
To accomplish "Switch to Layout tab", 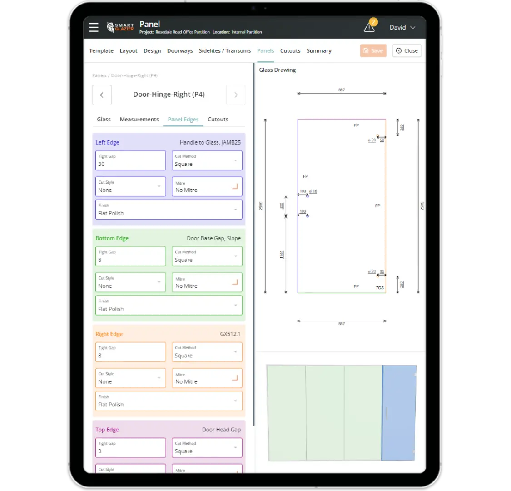I will tap(129, 50).
